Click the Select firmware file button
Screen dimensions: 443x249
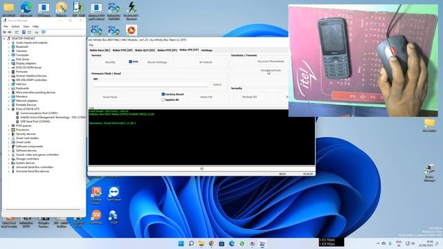217,84
